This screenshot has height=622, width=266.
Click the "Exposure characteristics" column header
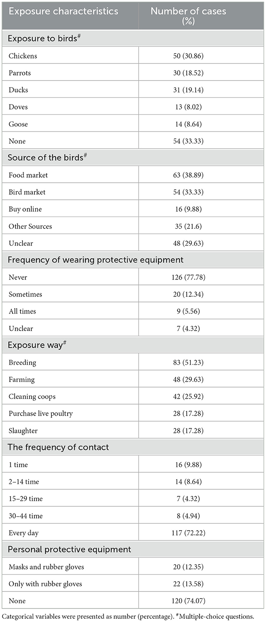(63, 11)
